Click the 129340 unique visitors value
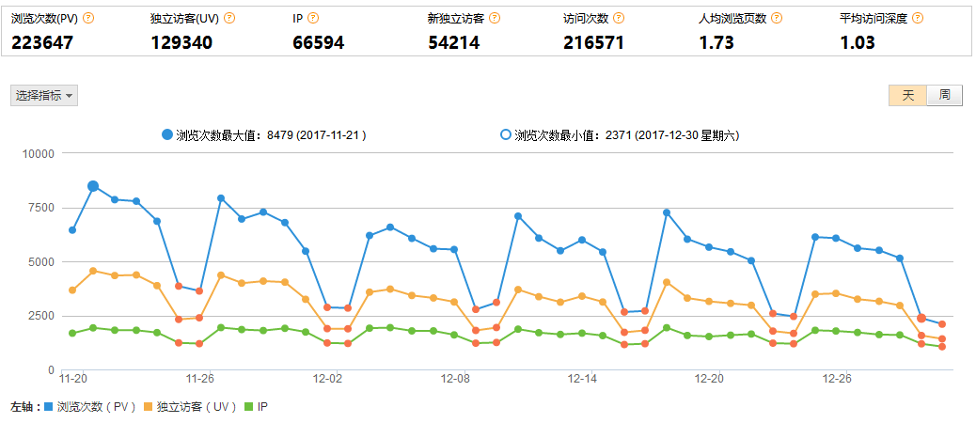This screenshot has width=976, height=423. pos(181,42)
